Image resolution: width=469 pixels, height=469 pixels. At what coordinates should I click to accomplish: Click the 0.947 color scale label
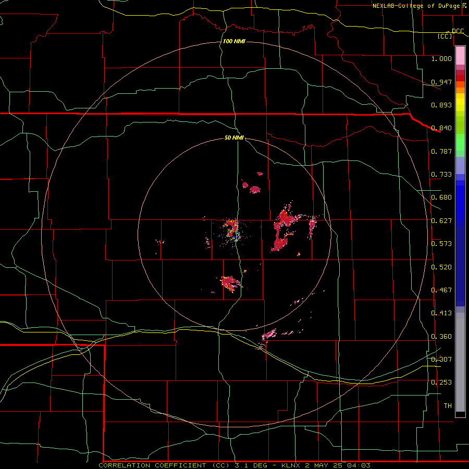(441, 82)
